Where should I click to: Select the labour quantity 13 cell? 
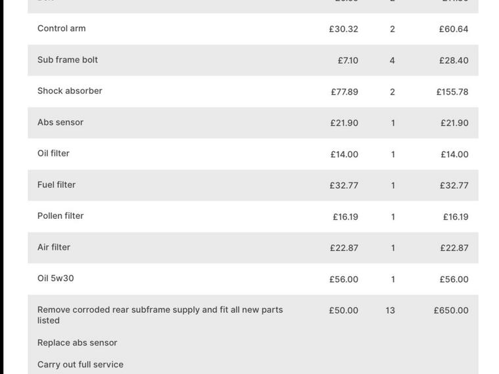pyautogui.click(x=391, y=311)
